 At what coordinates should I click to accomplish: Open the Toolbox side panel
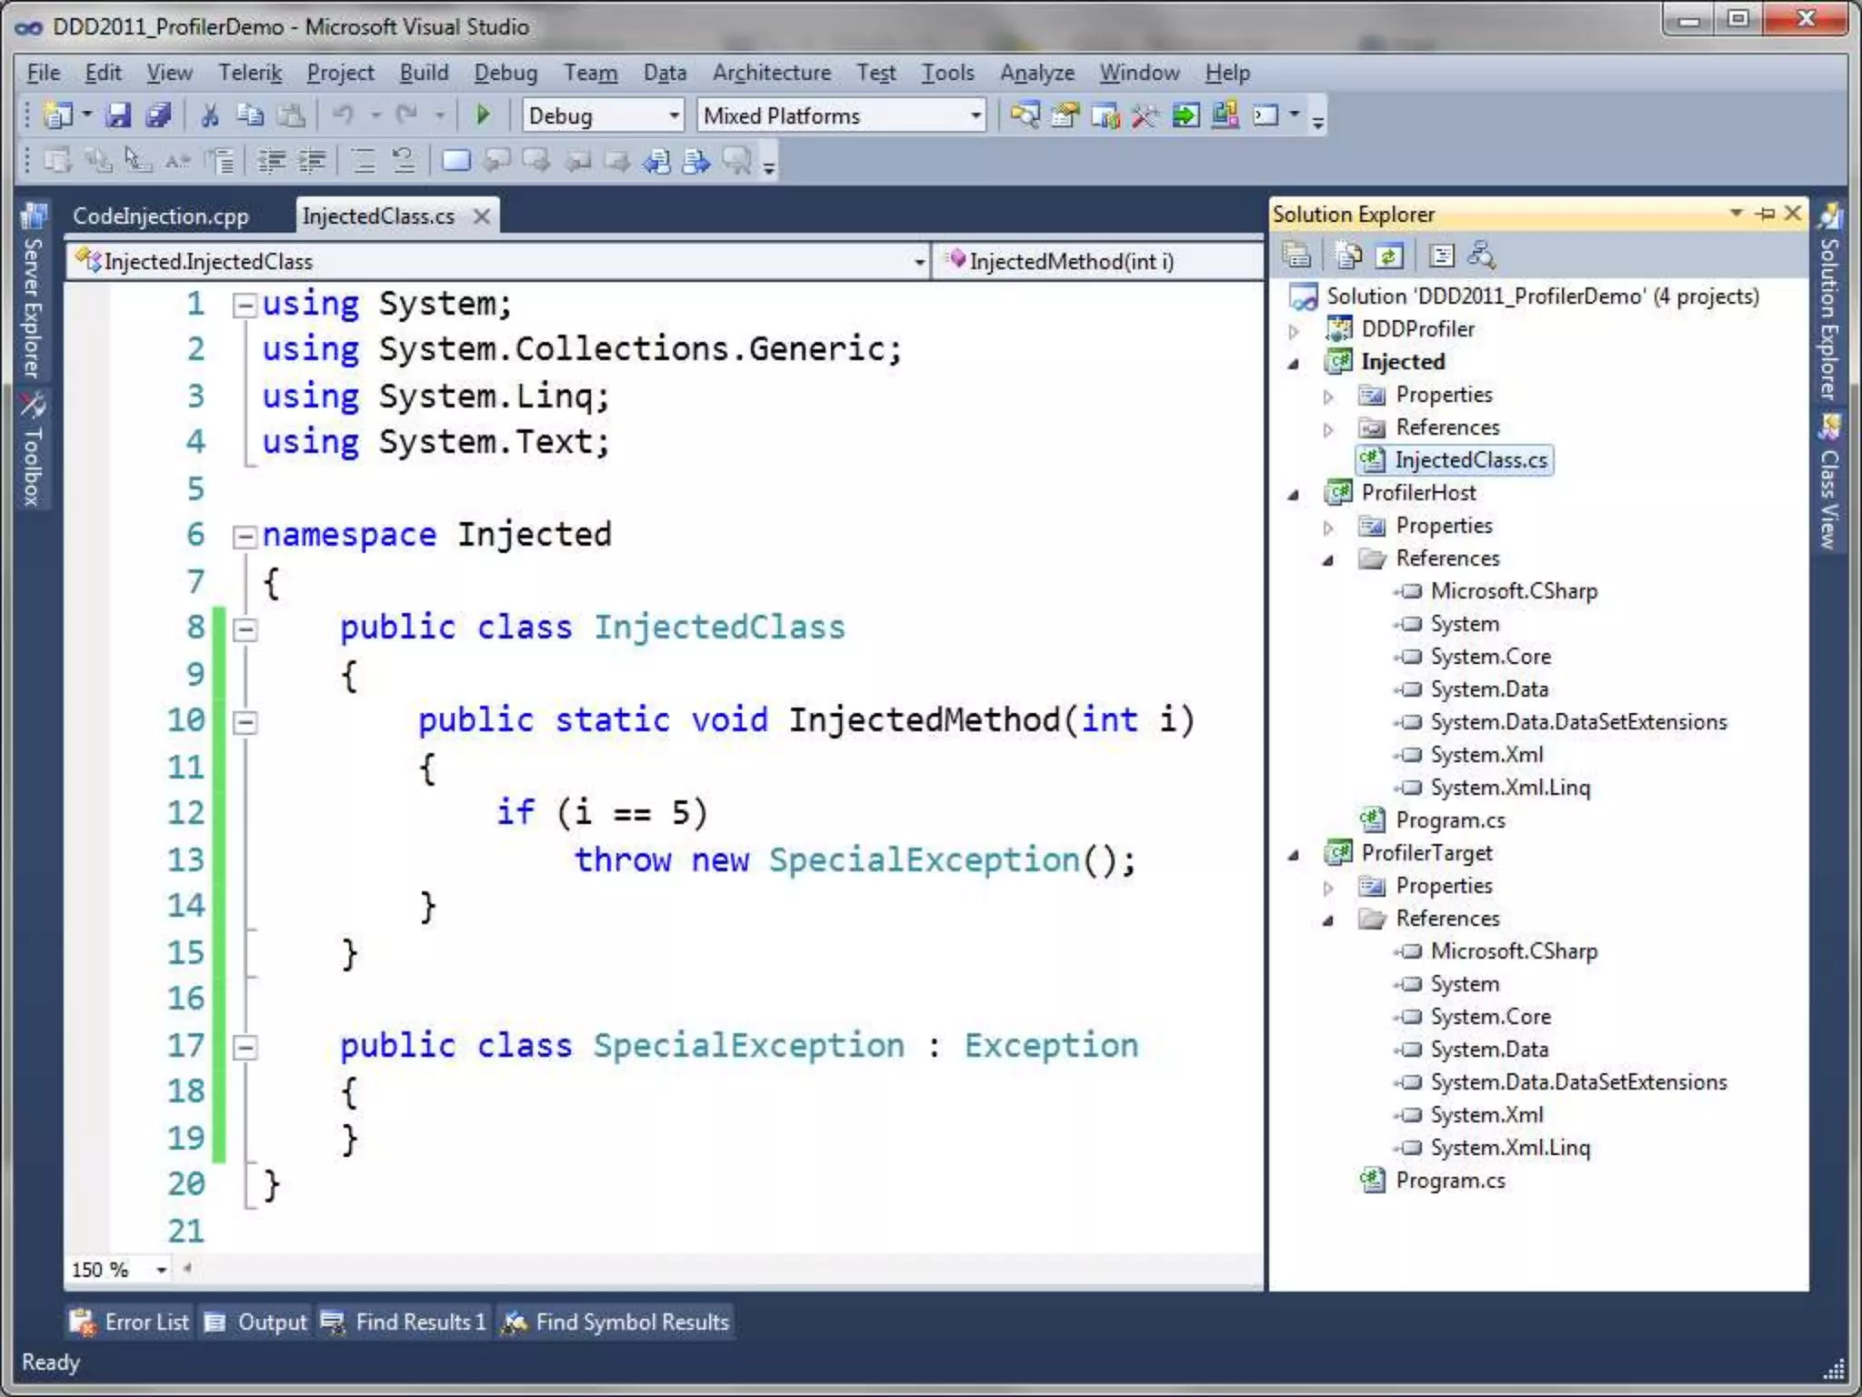tap(33, 452)
